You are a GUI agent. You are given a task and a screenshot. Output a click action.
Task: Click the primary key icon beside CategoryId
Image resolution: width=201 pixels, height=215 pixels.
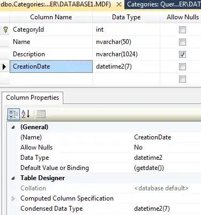pos(5,29)
